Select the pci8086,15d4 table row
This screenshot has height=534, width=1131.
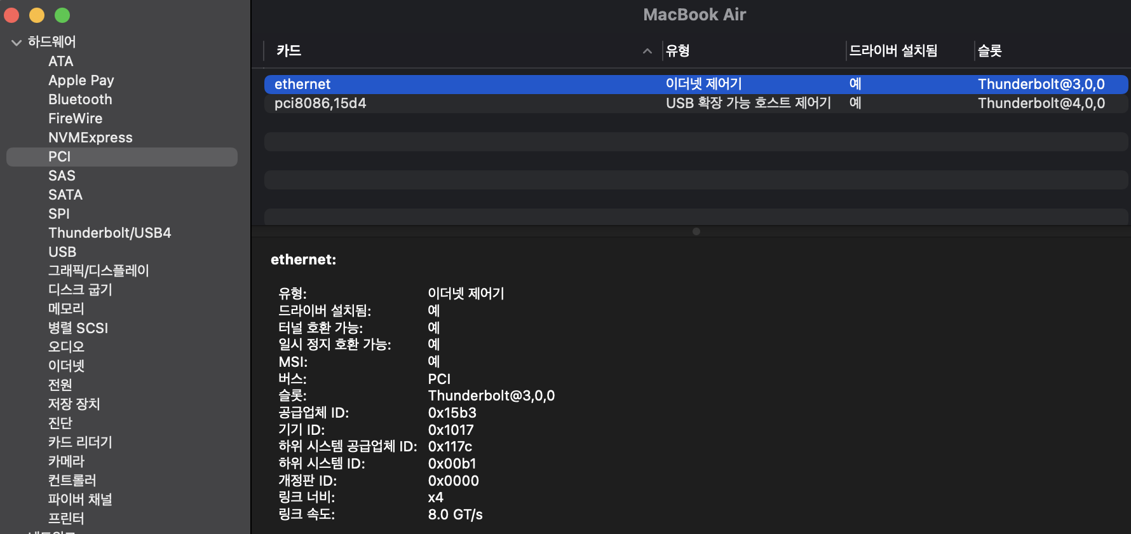click(696, 104)
